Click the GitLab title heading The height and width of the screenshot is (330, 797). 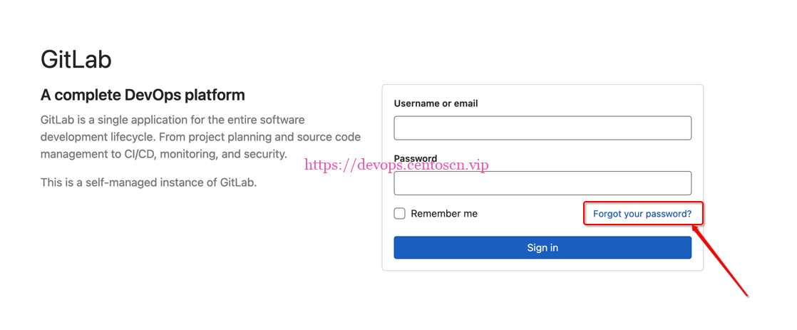[76, 59]
